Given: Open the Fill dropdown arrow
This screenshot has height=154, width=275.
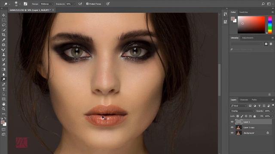Looking at the screenshot, I should (x=272, y=116).
